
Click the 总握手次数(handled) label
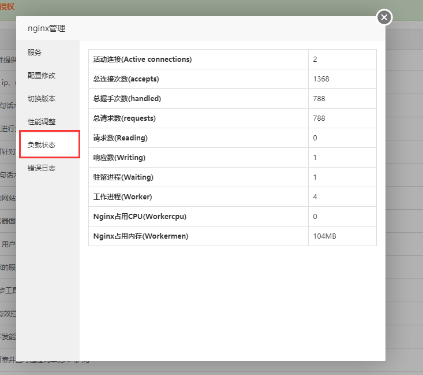pyautogui.click(x=127, y=99)
